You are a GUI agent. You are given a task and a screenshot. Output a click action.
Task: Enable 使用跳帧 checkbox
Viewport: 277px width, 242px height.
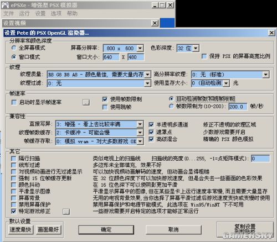click(105, 107)
